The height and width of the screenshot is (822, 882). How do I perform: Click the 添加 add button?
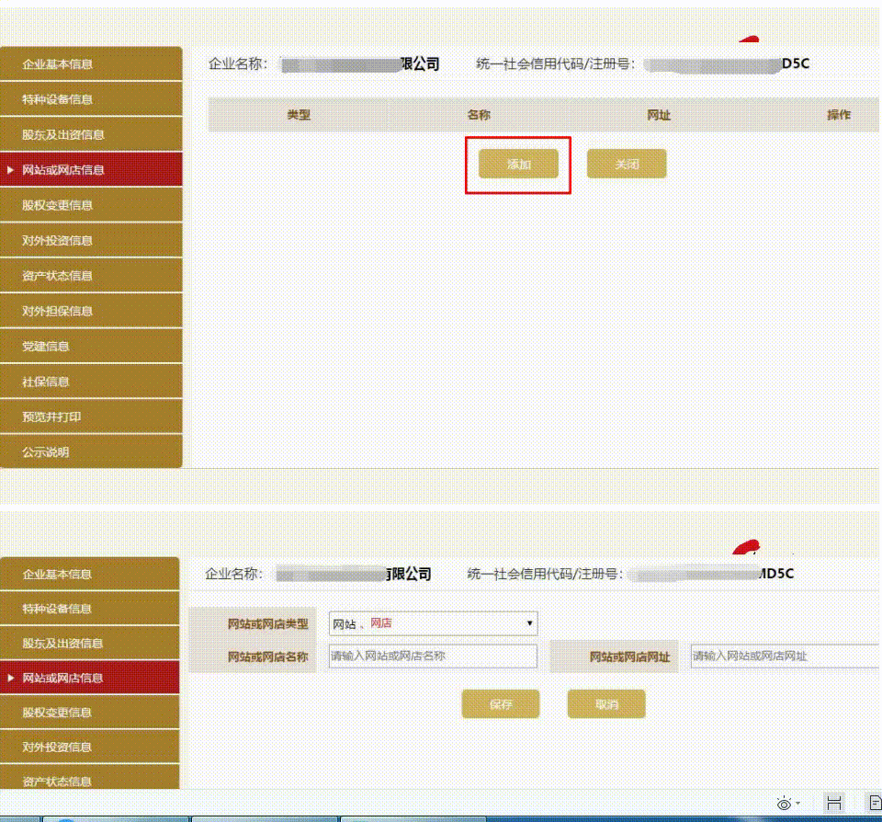518,164
